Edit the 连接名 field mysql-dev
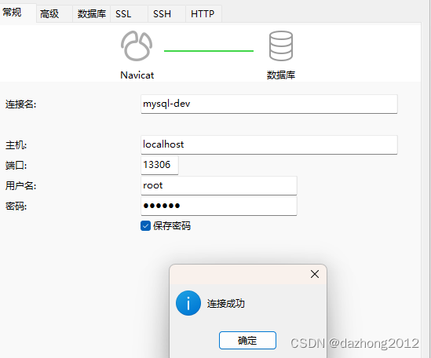Viewport: 431px width, 358px height. coord(269,104)
